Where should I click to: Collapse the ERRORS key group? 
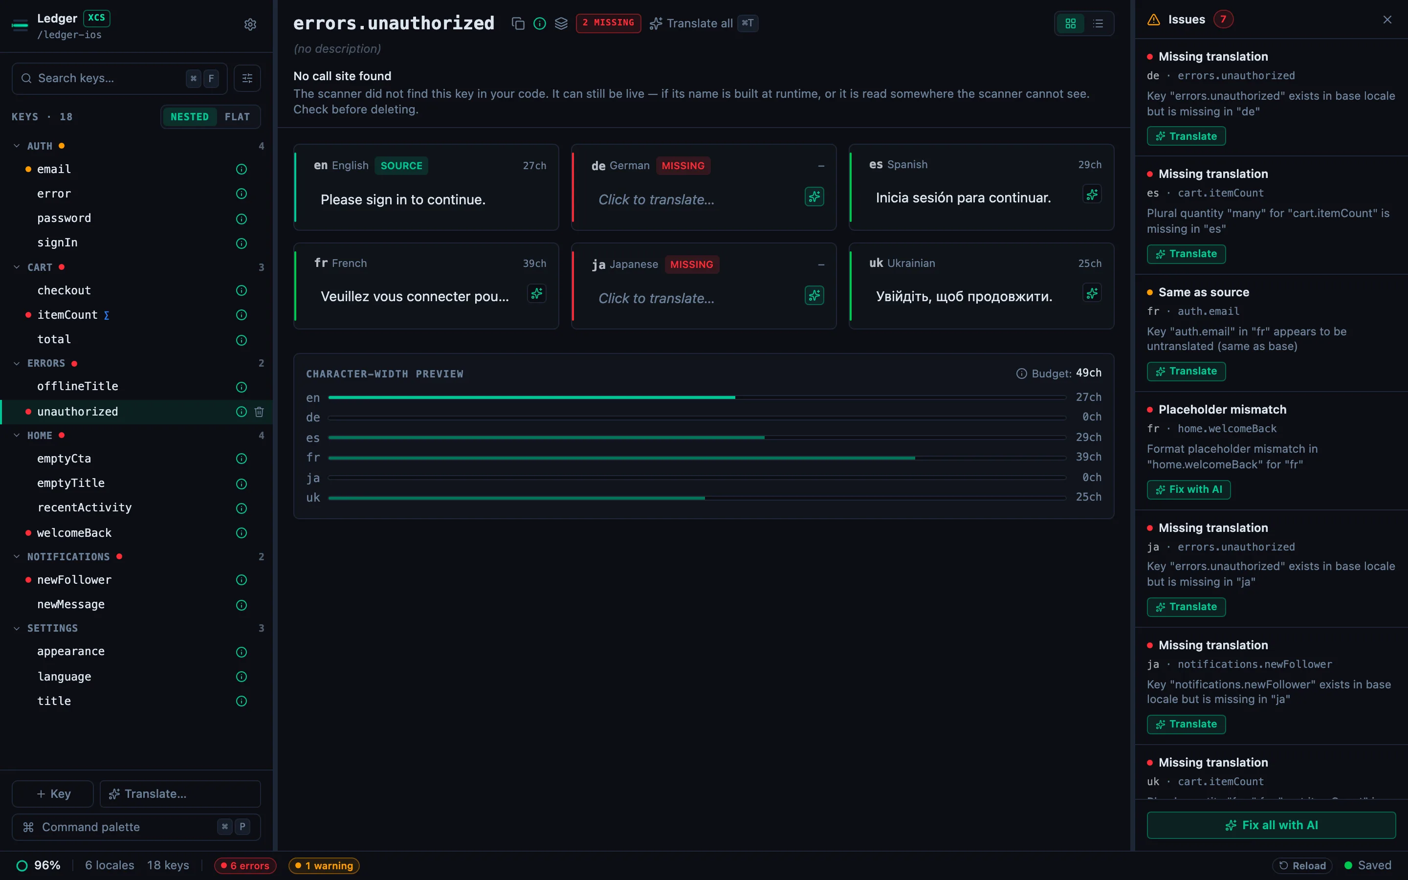[x=17, y=363]
